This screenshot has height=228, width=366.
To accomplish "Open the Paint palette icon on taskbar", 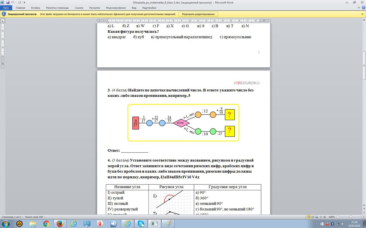I will click(168, 224).
